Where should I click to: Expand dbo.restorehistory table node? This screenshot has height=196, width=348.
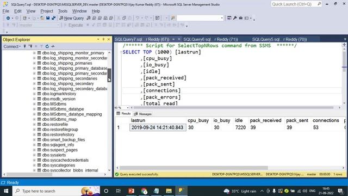[x=34, y=134]
